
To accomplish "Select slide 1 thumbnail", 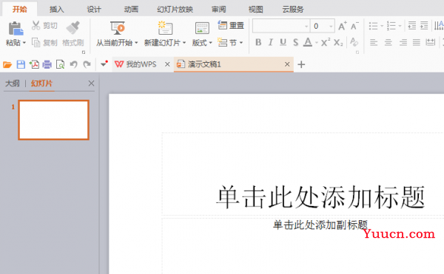I will point(53,120).
